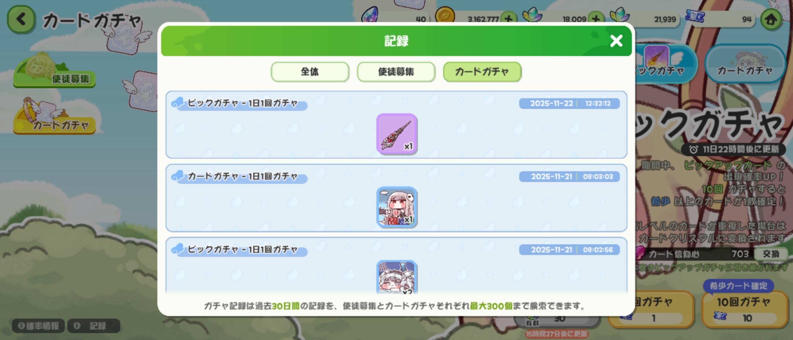Open the gray-haired girl card thumbnail
793x340 pixels.
pos(397,207)
